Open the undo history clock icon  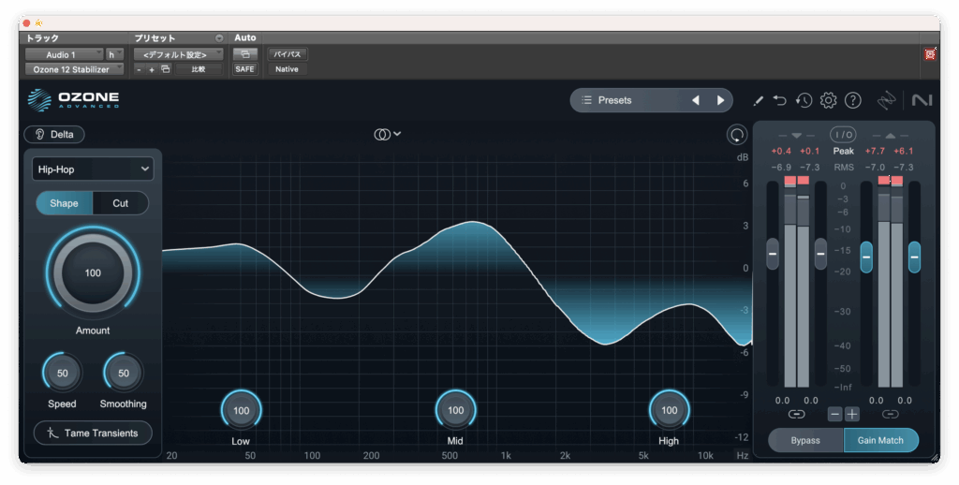click(804, 100)
